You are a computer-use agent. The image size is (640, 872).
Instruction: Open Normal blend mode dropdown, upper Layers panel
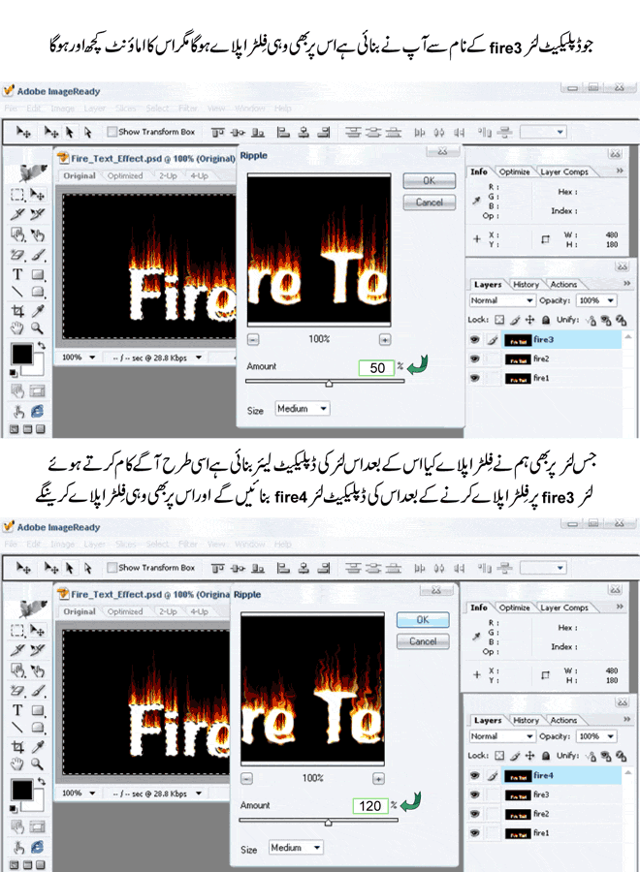(x=502, y=300)
